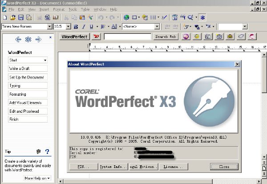Image resolution: width=267 pixels, height=184 pixels.
Task: Open the underline style dropdown arrow
Action: click(x=97, y=27)
